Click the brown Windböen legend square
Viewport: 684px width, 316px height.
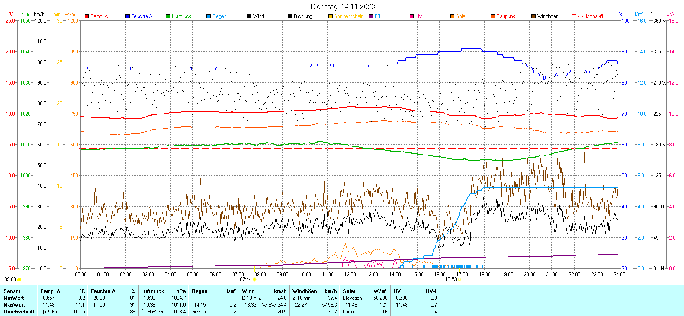(x=534, y=16)
